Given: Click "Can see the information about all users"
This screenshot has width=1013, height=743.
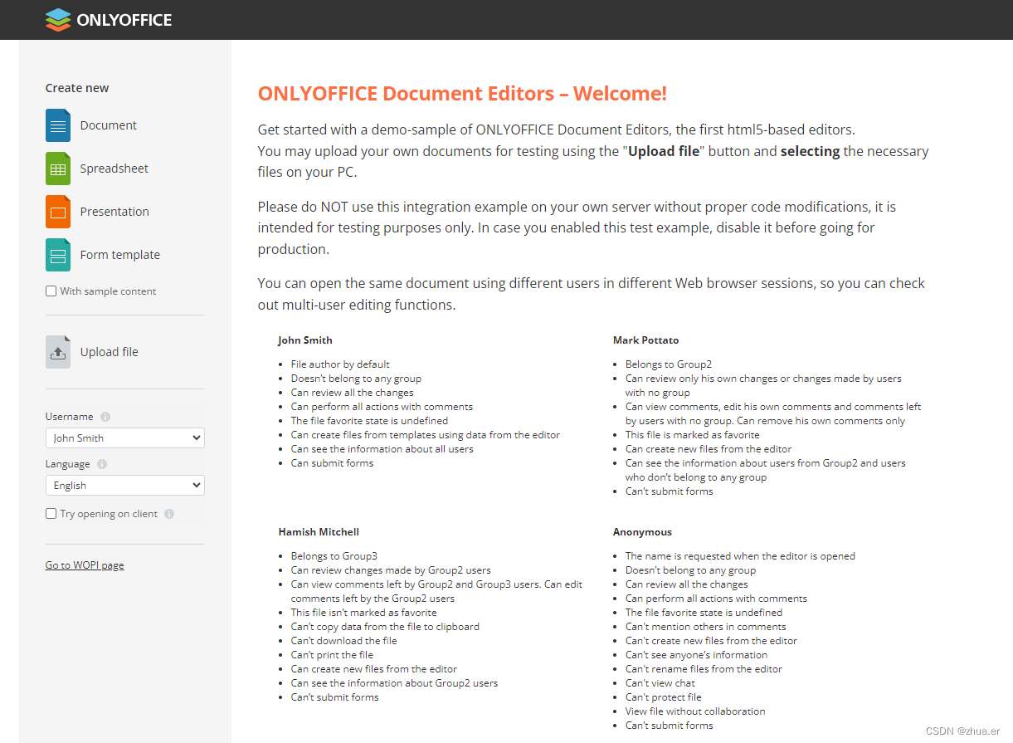Looking at the screenshot, I should pos(382,449).
